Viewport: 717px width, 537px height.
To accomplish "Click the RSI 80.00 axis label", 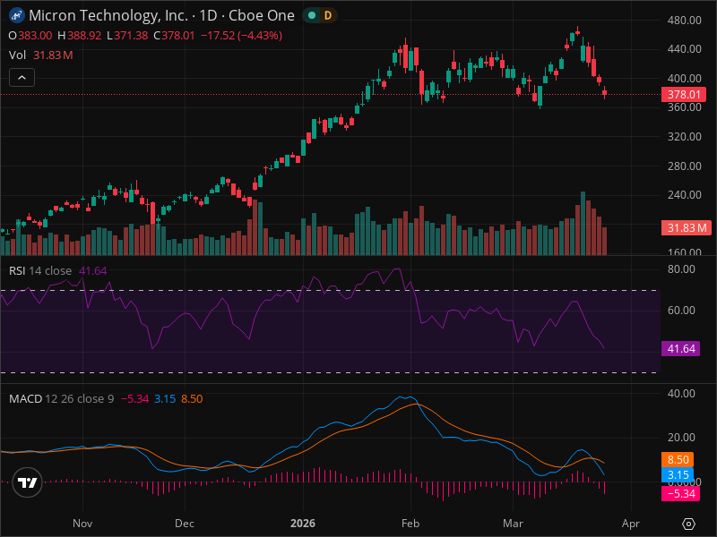I will 681,269.
